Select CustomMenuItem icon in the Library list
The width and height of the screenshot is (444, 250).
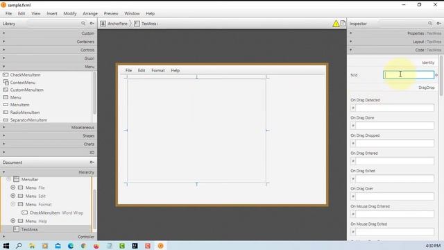6,90
